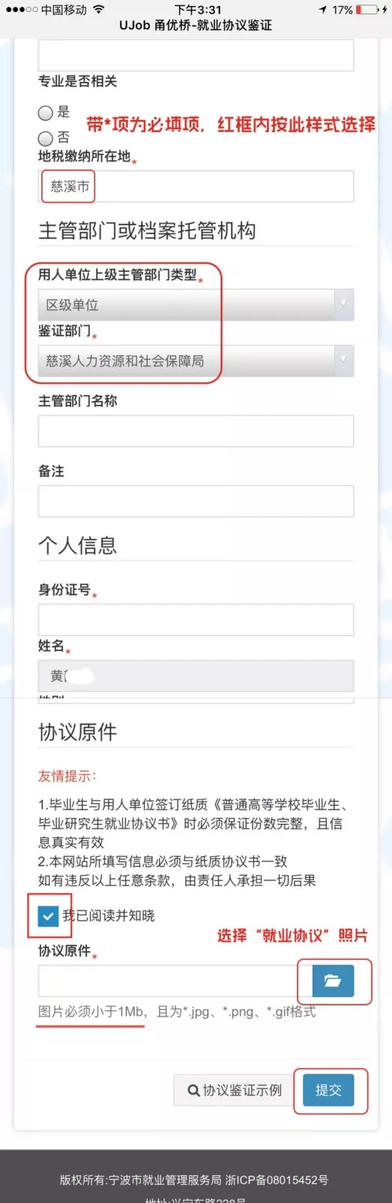Click the 地税缴纳所在地 field with 慈溪市

point(196,186)
